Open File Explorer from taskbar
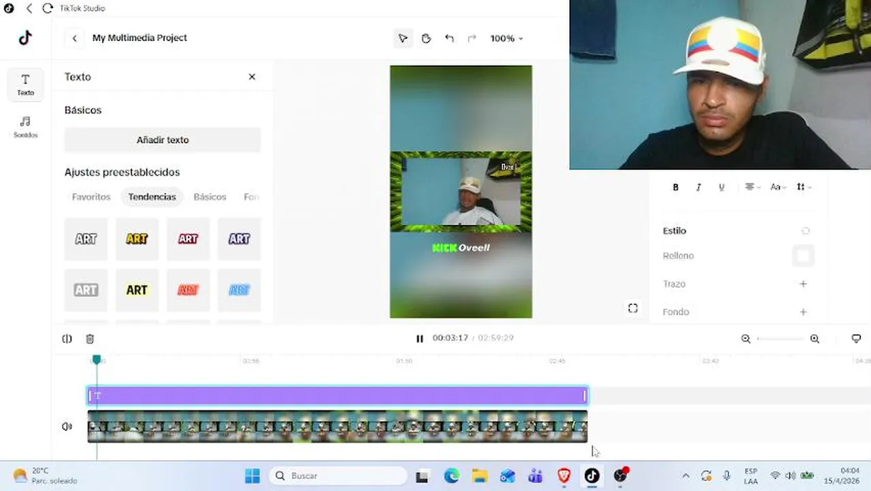Image resolution: width=871 pixels, height=491 pixels. 480,476
